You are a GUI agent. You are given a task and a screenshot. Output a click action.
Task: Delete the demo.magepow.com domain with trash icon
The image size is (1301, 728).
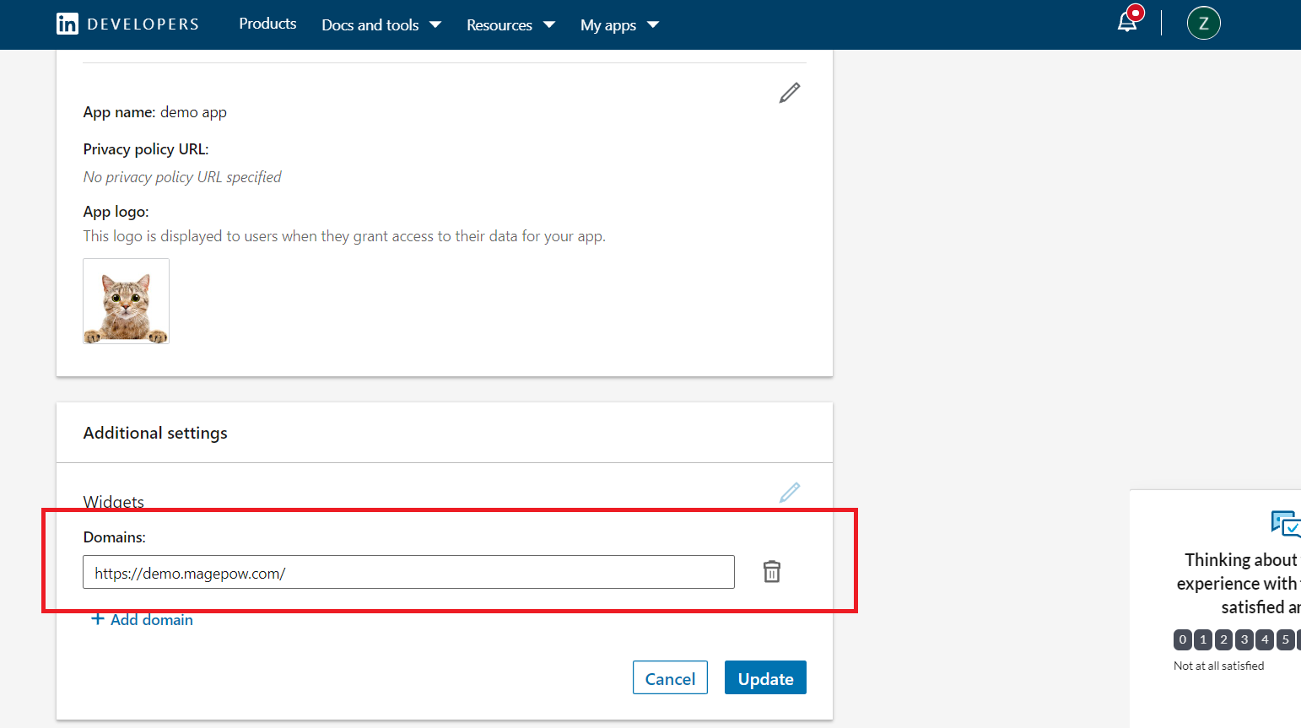(x=771, y=572)
